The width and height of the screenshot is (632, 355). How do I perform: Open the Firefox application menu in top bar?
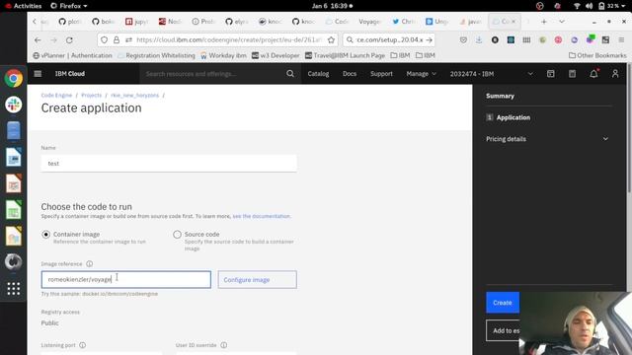pos(69,6)
